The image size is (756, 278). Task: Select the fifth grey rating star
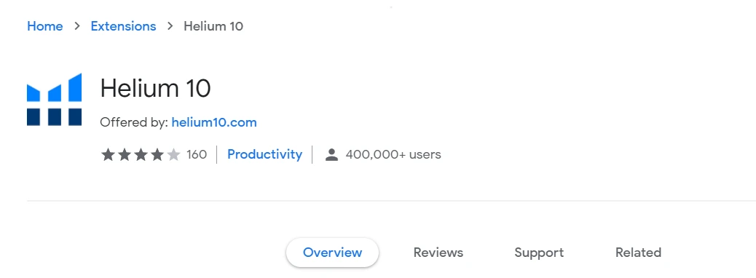(173, 155)
